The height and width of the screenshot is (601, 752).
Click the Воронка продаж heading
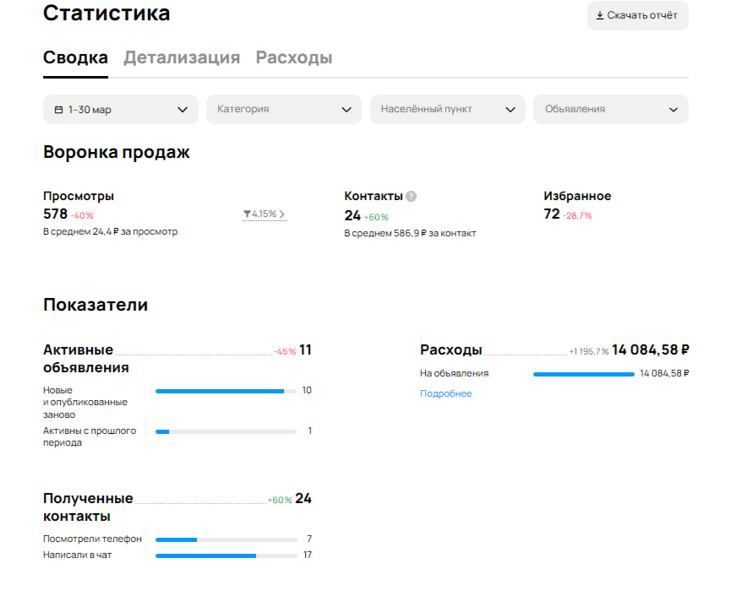pyautogui.click(x=117, y=152)
